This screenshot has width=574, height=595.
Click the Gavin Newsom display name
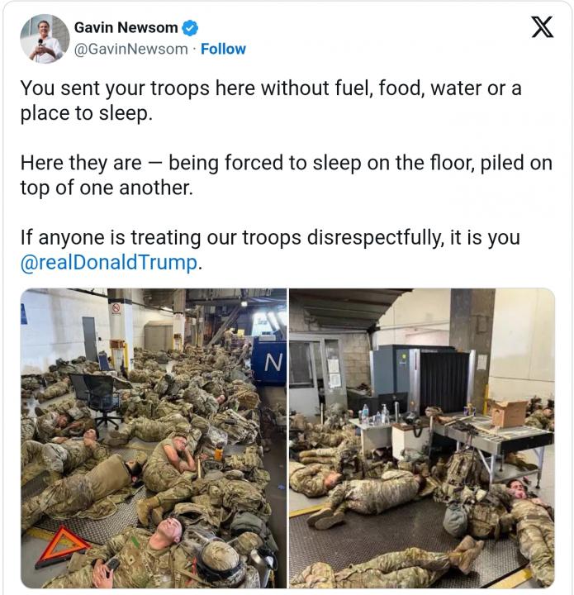click(x=126, y=28)
